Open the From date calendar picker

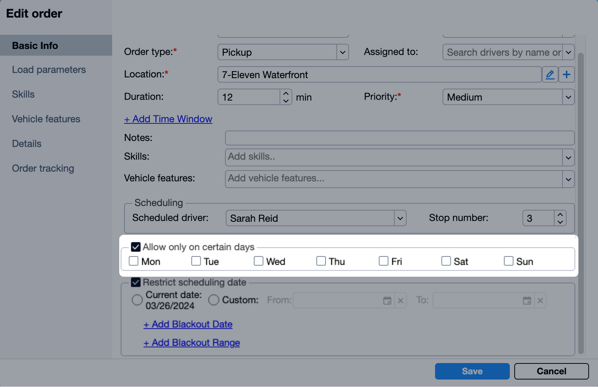click(x=387, y=301)
